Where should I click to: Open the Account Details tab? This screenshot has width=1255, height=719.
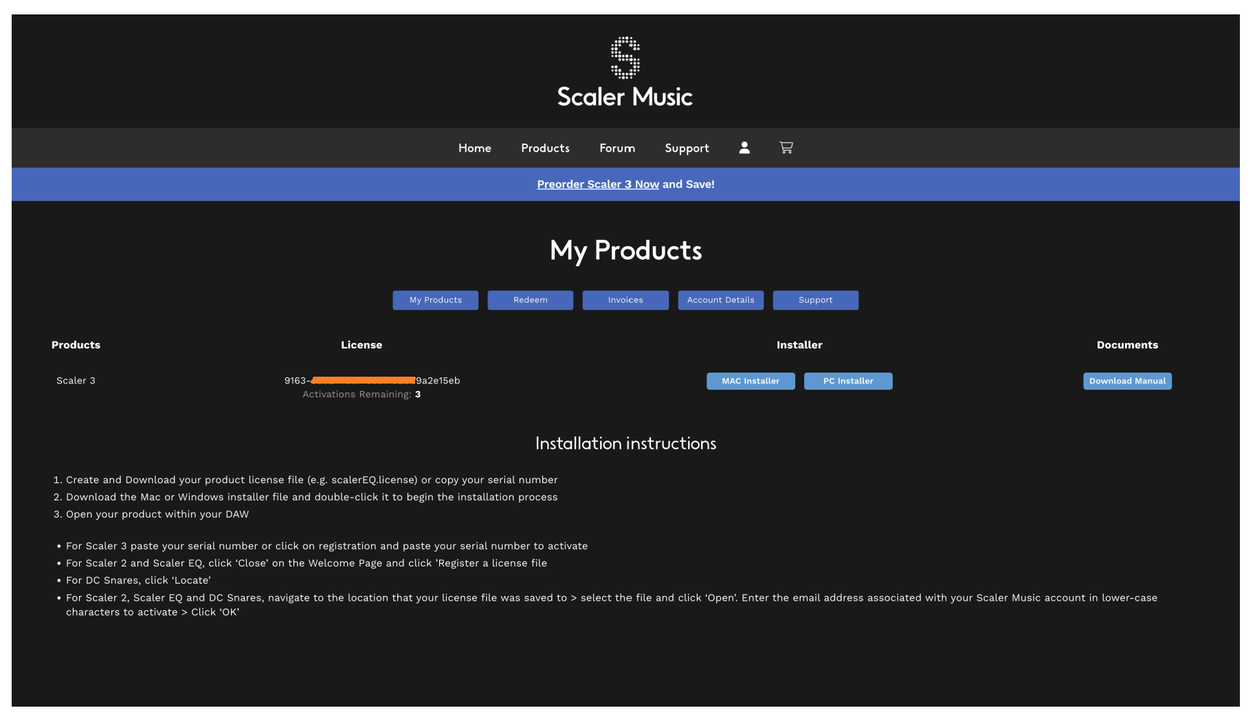721,300
